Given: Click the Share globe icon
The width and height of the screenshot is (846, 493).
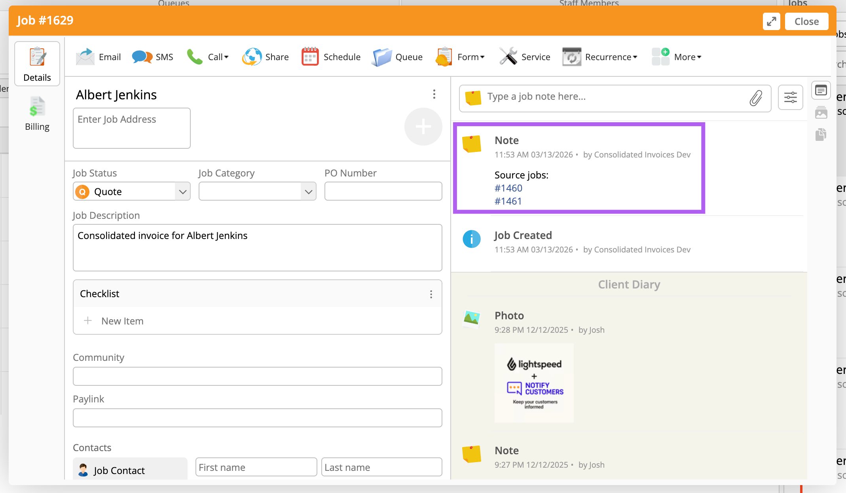Looking at the screenshot, I should 252,57.
